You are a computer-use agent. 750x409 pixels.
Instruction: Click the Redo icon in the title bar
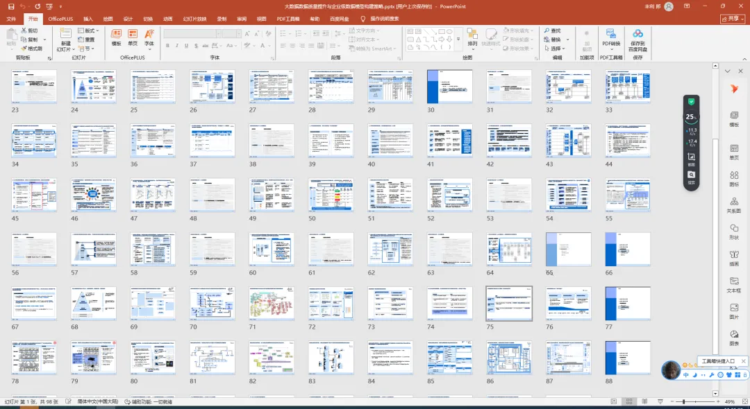(x=37, y=7)
